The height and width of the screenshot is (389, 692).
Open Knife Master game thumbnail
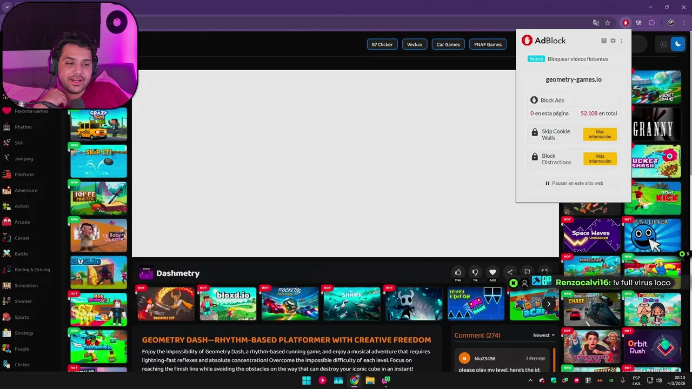(x=98, y=198)
